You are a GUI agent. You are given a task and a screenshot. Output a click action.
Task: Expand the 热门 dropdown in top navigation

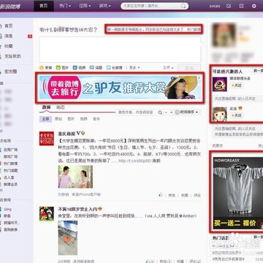point(65,6)
